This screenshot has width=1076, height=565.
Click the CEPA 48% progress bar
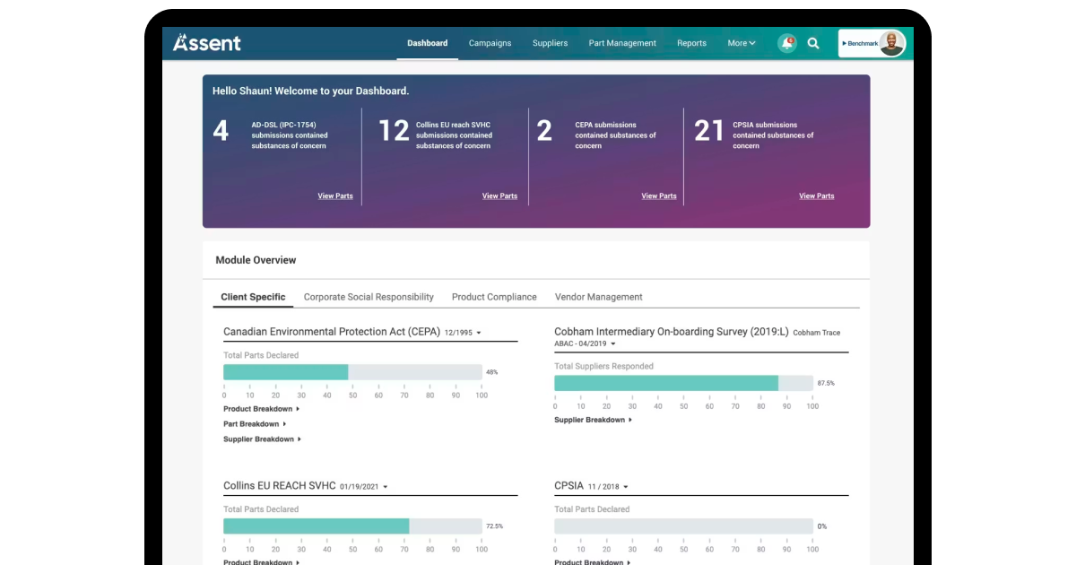tap(352, 372)
